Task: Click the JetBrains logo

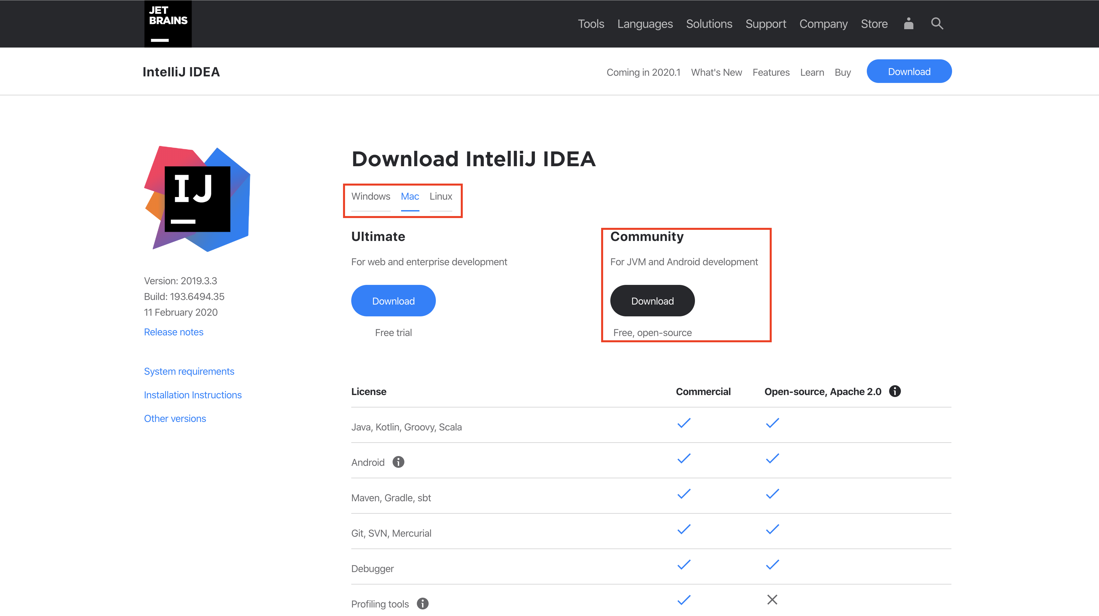Action: pyautogui.click(x=167, y=24)
